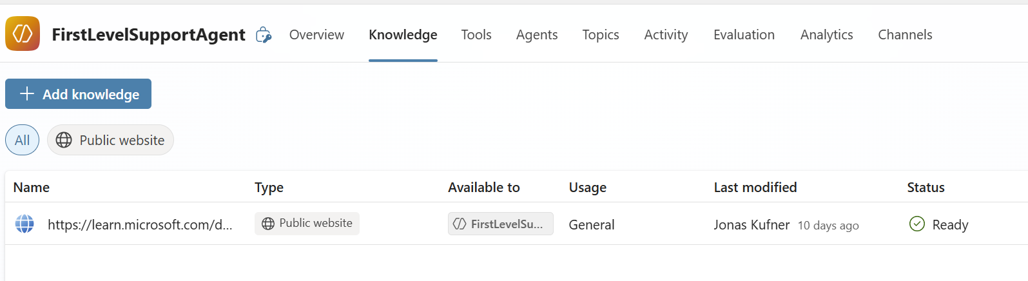Viewport: 1028px width, 281px height.
Task: Open the Topics tab
Action: [601, 35]
